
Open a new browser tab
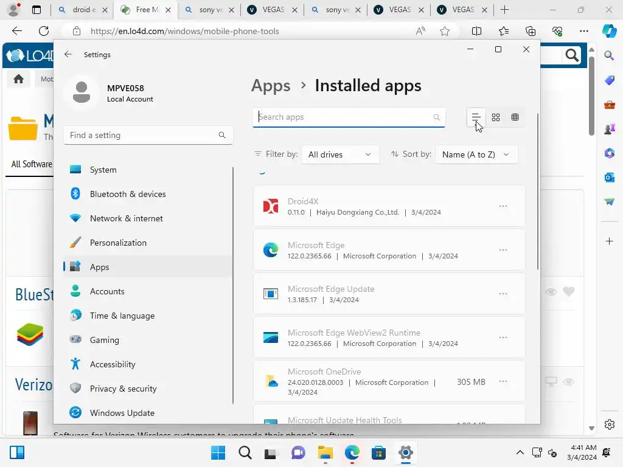tap(504, 10)
